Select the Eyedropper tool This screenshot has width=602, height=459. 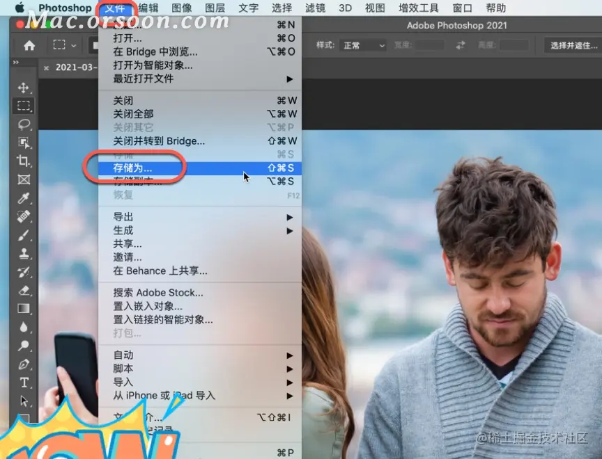tap(24, 198)
